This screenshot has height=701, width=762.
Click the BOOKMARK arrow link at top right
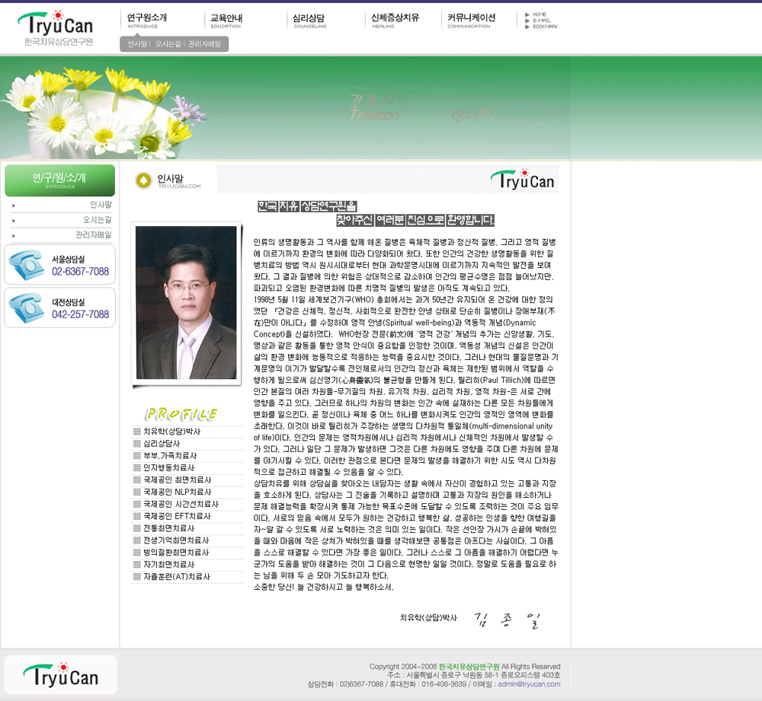tap(543, 27)
